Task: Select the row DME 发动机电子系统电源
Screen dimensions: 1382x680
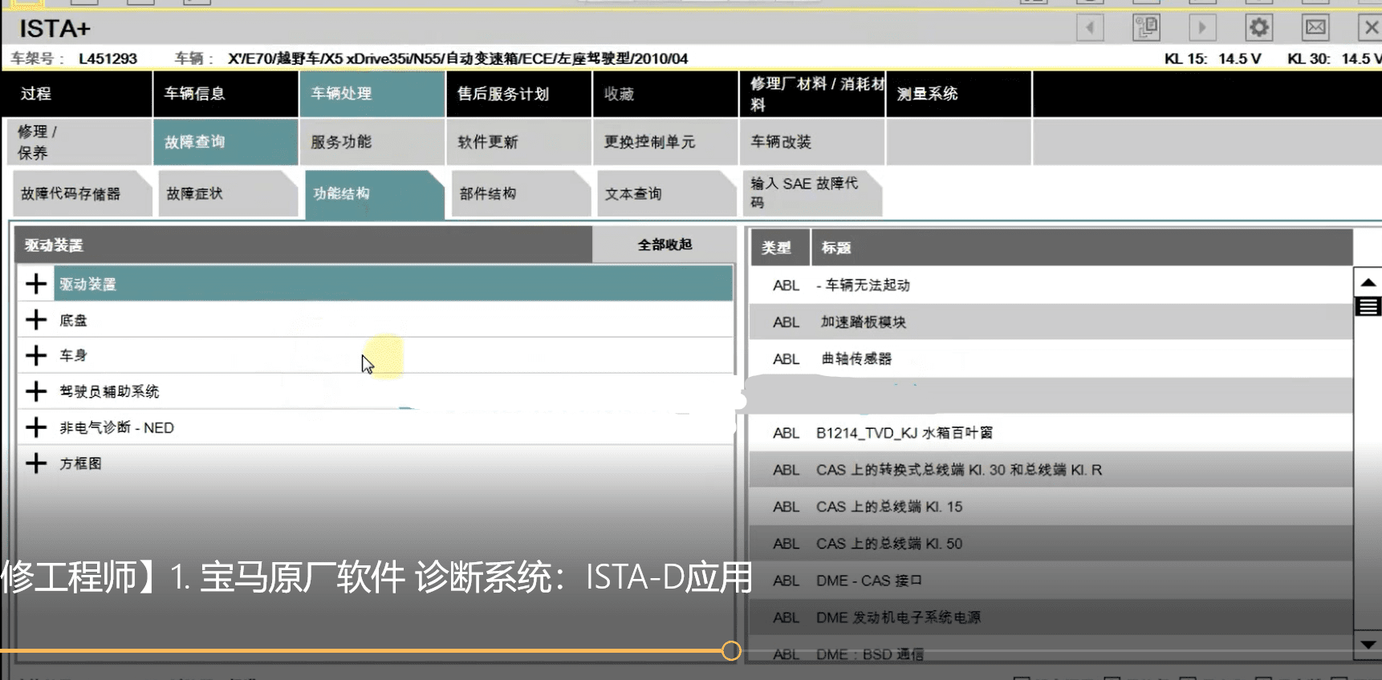Action: tap(1051, 617)
